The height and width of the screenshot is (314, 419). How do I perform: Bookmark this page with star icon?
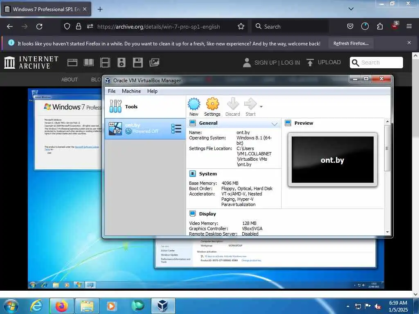[x=241, y=27]
